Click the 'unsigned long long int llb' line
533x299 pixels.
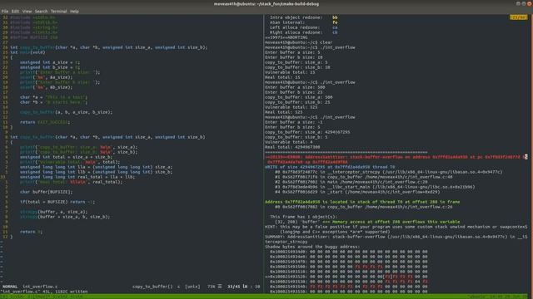(96, 172)
